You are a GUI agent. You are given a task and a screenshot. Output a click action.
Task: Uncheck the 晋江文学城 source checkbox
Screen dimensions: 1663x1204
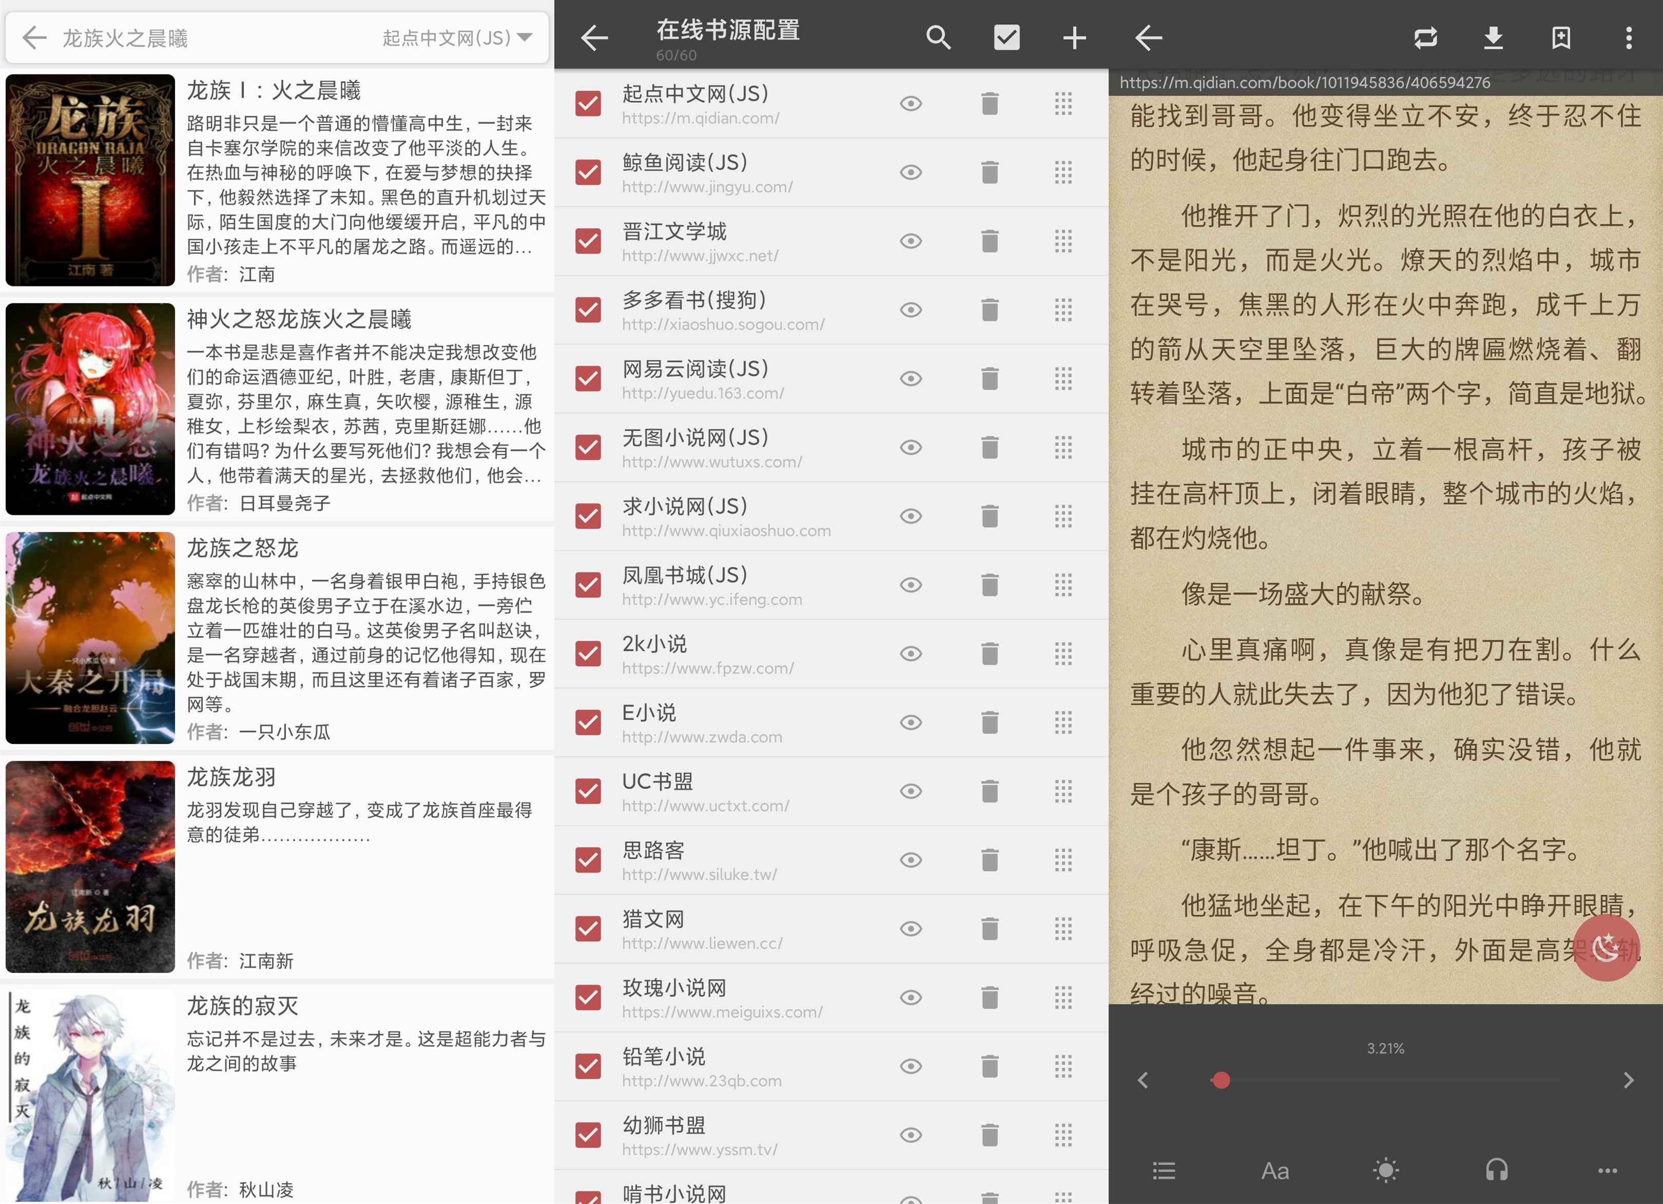point(587,241)
